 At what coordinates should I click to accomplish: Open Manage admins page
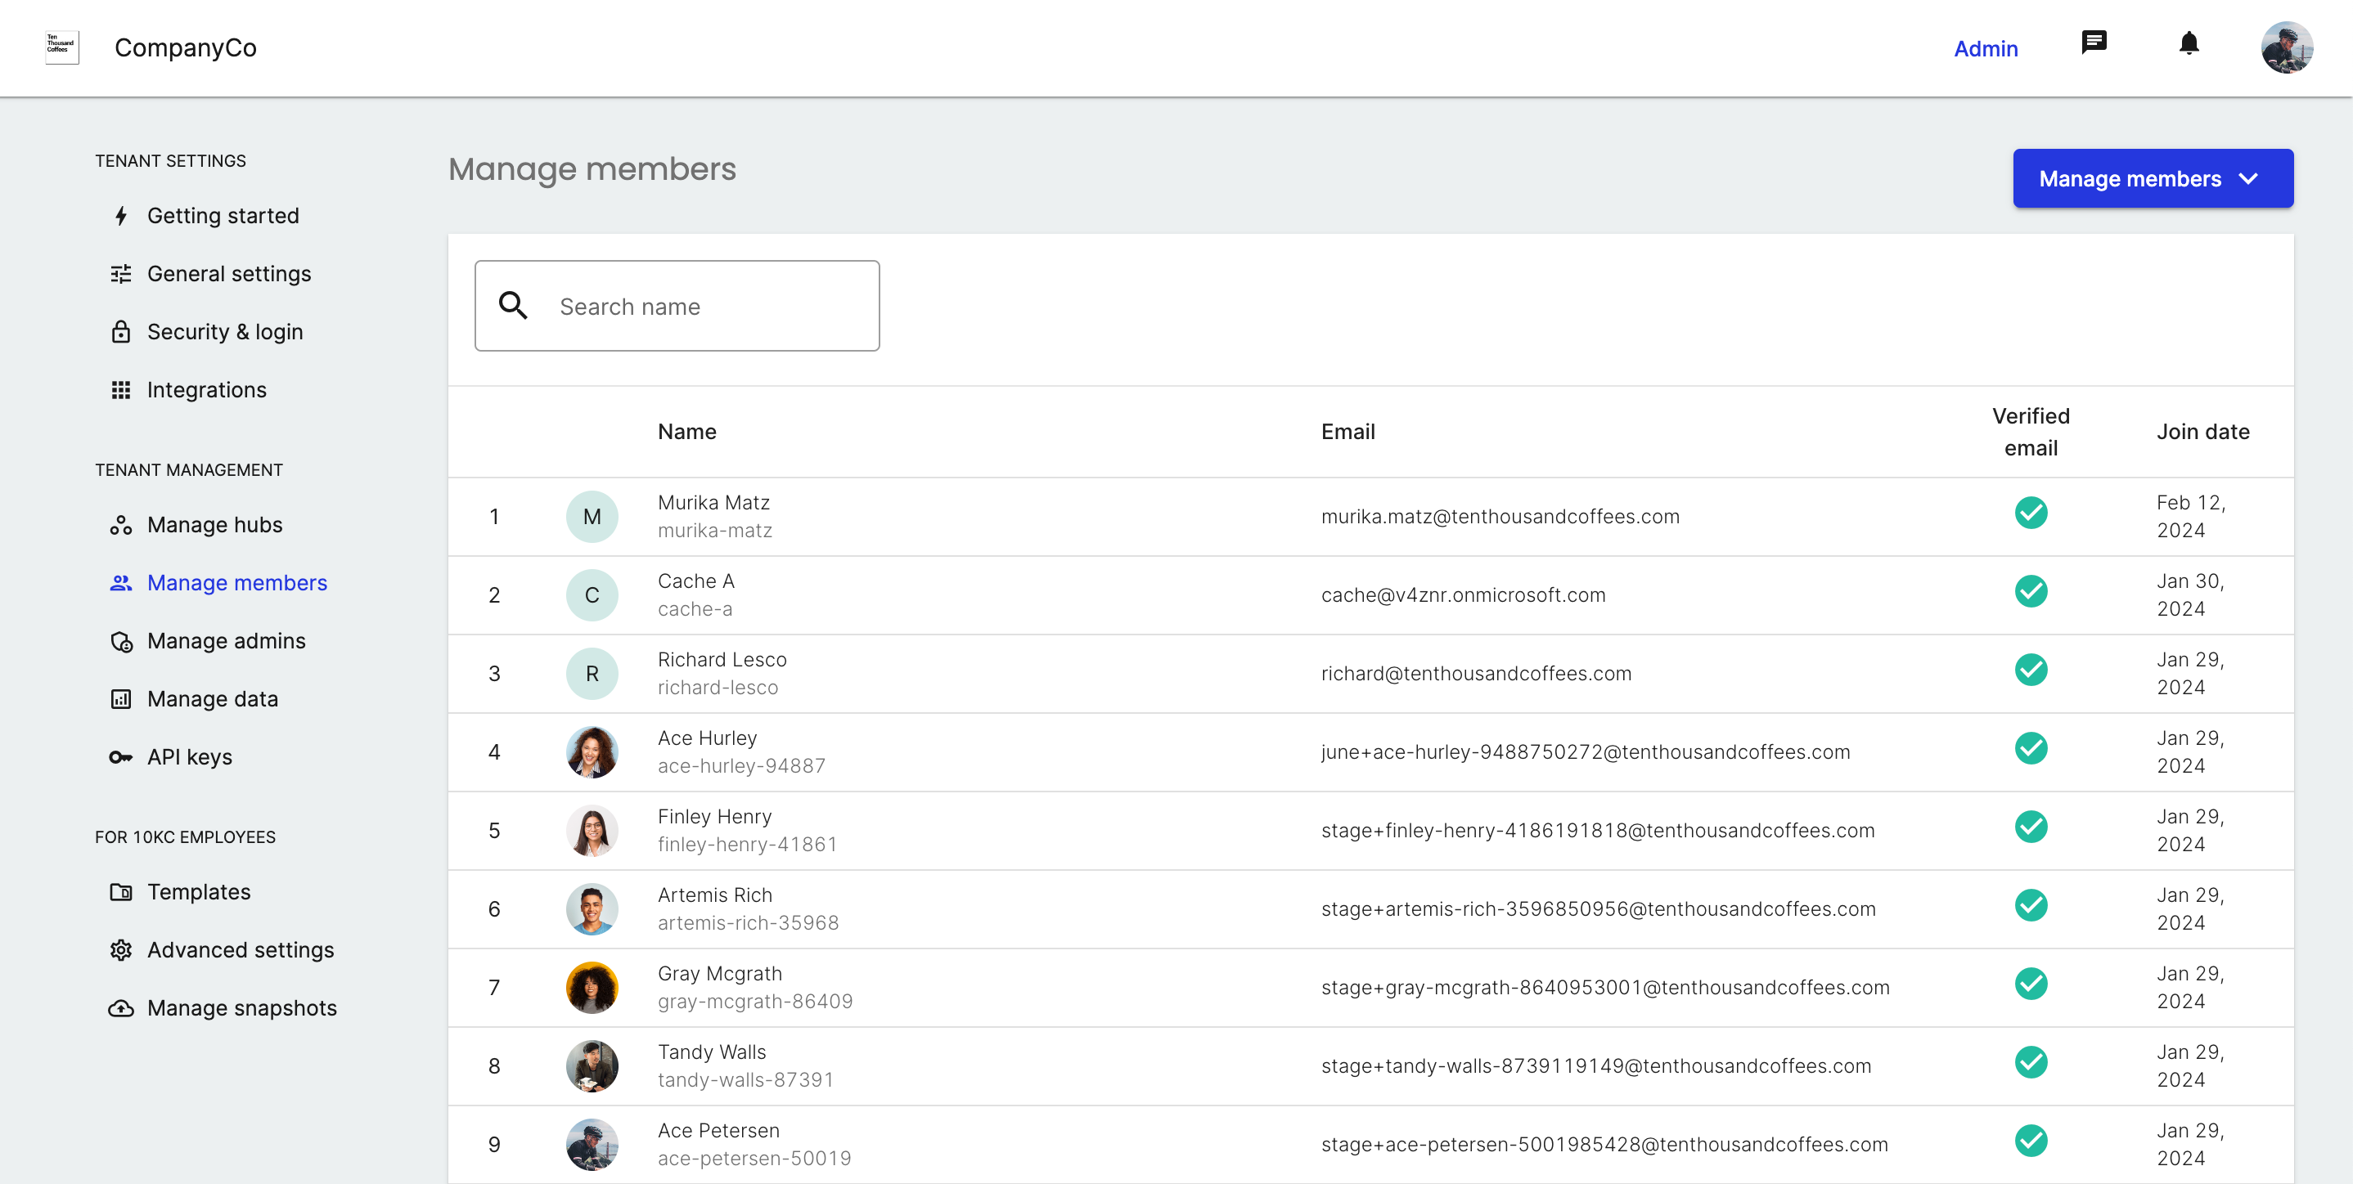(227, 641)
